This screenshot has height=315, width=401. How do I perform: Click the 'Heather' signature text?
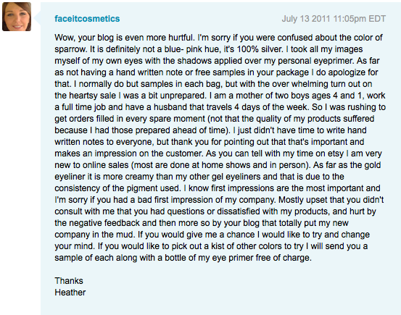pyautogui.click(x=70, y=293)
